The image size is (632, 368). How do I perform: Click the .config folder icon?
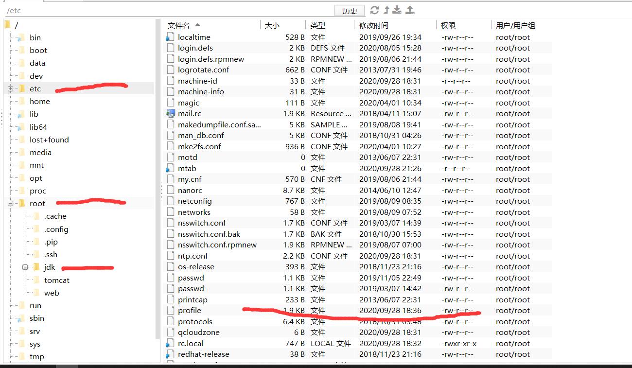point(36,229)
